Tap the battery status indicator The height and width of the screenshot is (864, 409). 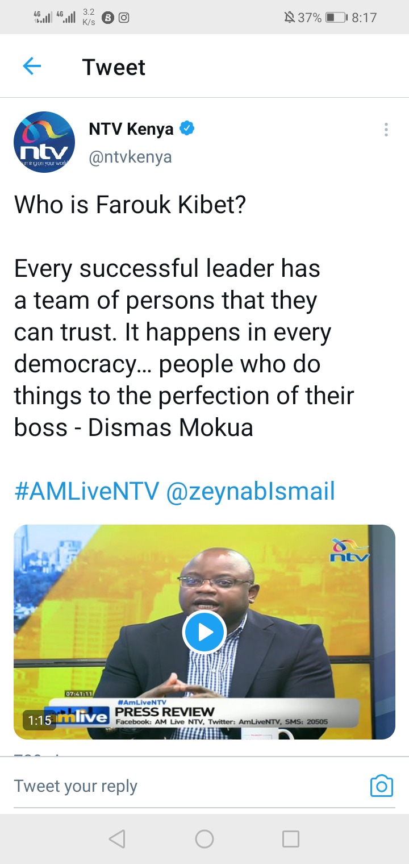click(x=336, y=18)
